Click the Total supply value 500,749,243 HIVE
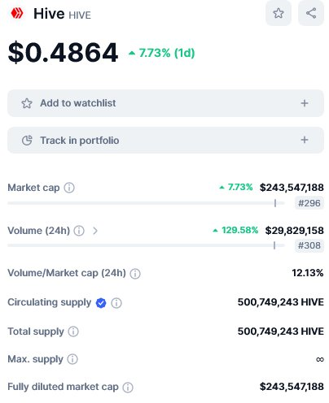The height and width of the screenshot is (403, 329). (x=281, y=331)
